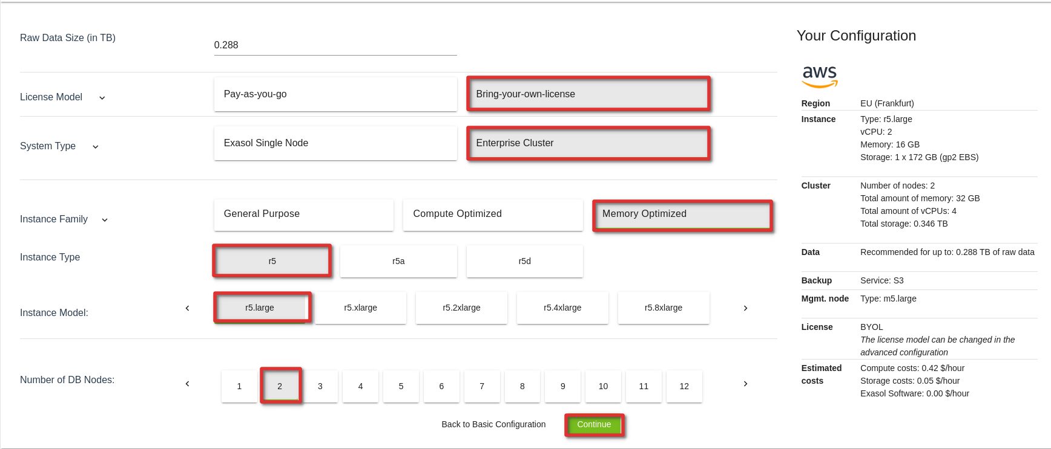The image size is (1051, 449).
Task: Pick the r5 instance type
Action: [x=272, y=261]
